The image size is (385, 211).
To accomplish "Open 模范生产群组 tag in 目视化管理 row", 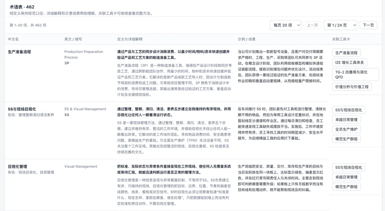I will click(346, 187).
